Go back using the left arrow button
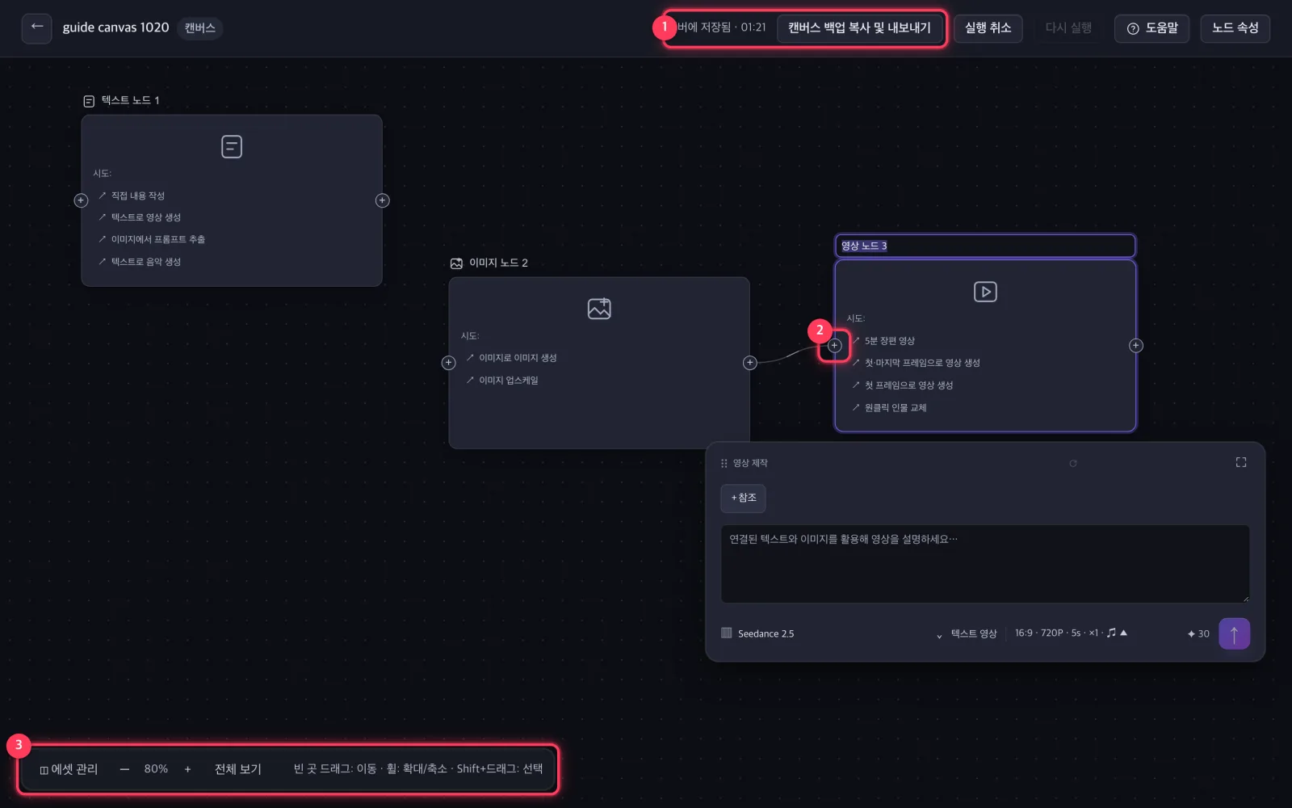This screenshot has width=1292, height=808. tap(36, 27)
